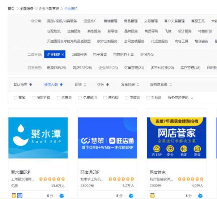Sort by 服务商星级
This screenshot has height=199, width=217.
point(161,84)
